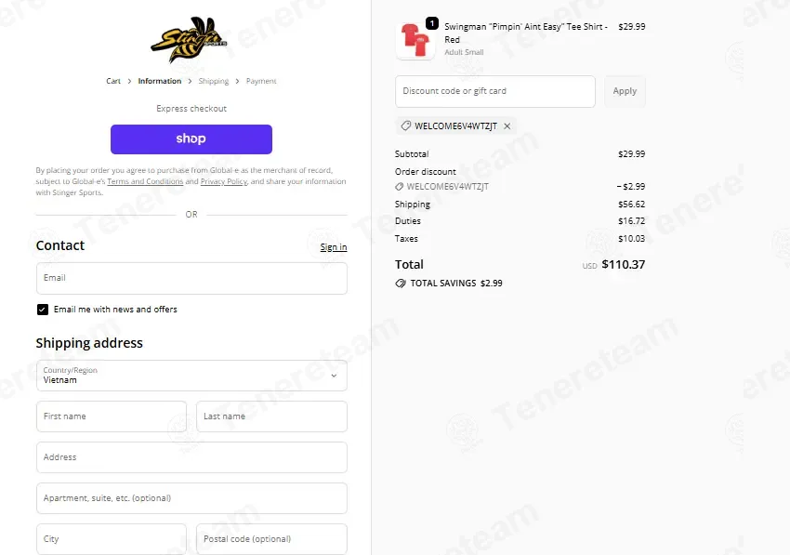Click into the Discount code or gift card field
790x555 pixels.
click(x=495, y=91)
